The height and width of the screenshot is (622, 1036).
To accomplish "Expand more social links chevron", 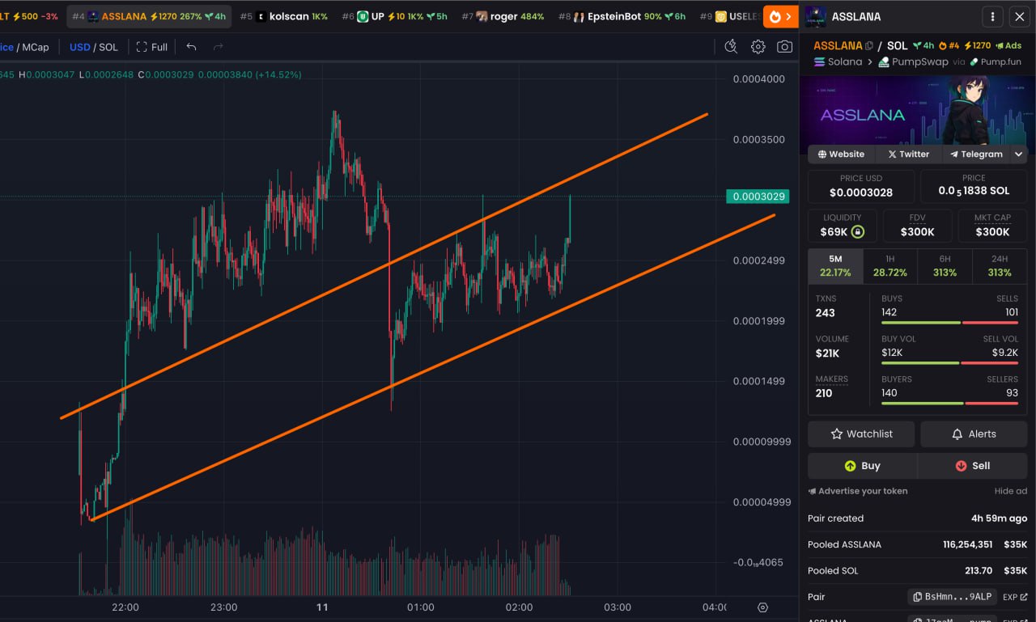I will (1019, 154).
